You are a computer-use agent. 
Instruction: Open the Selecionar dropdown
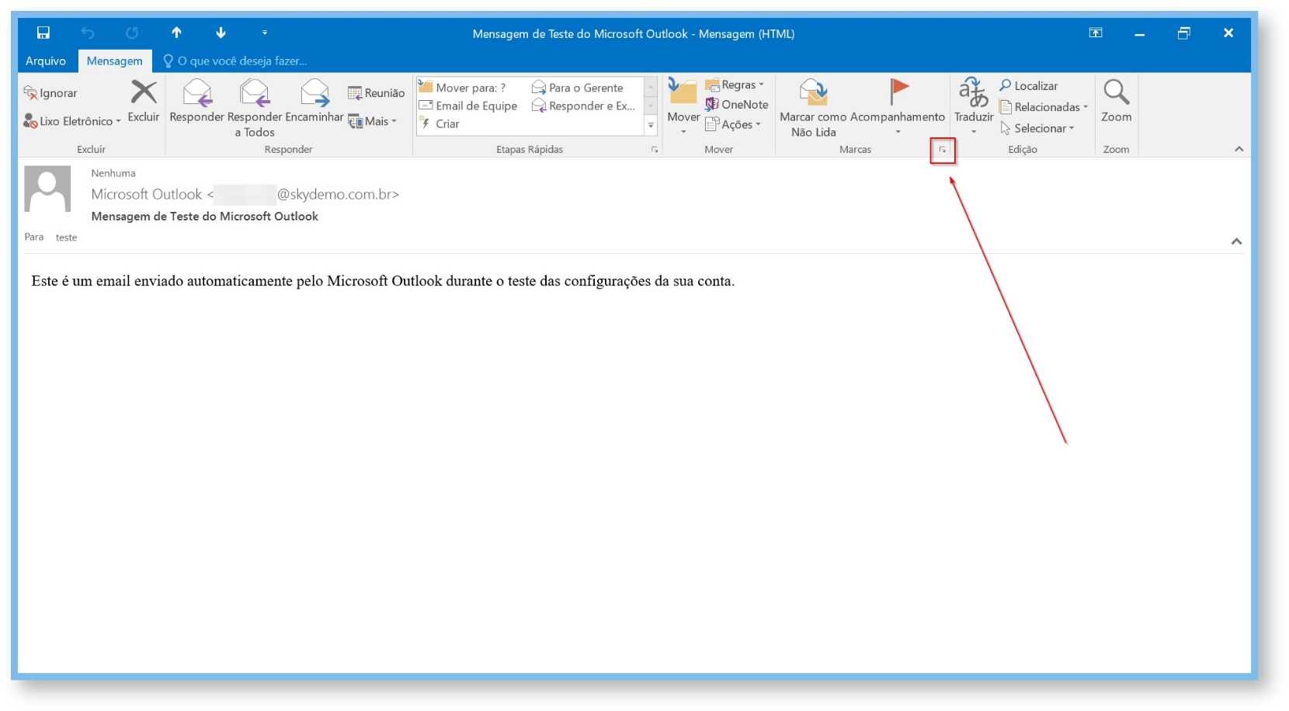(1037, 128)
